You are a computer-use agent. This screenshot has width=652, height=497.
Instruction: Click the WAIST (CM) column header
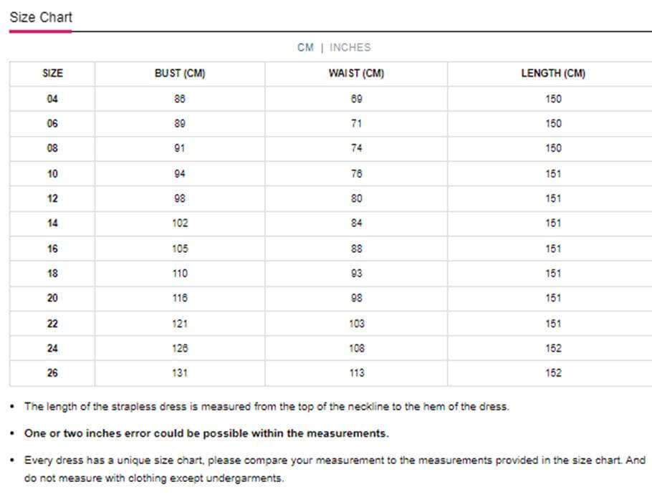point(356,73)
